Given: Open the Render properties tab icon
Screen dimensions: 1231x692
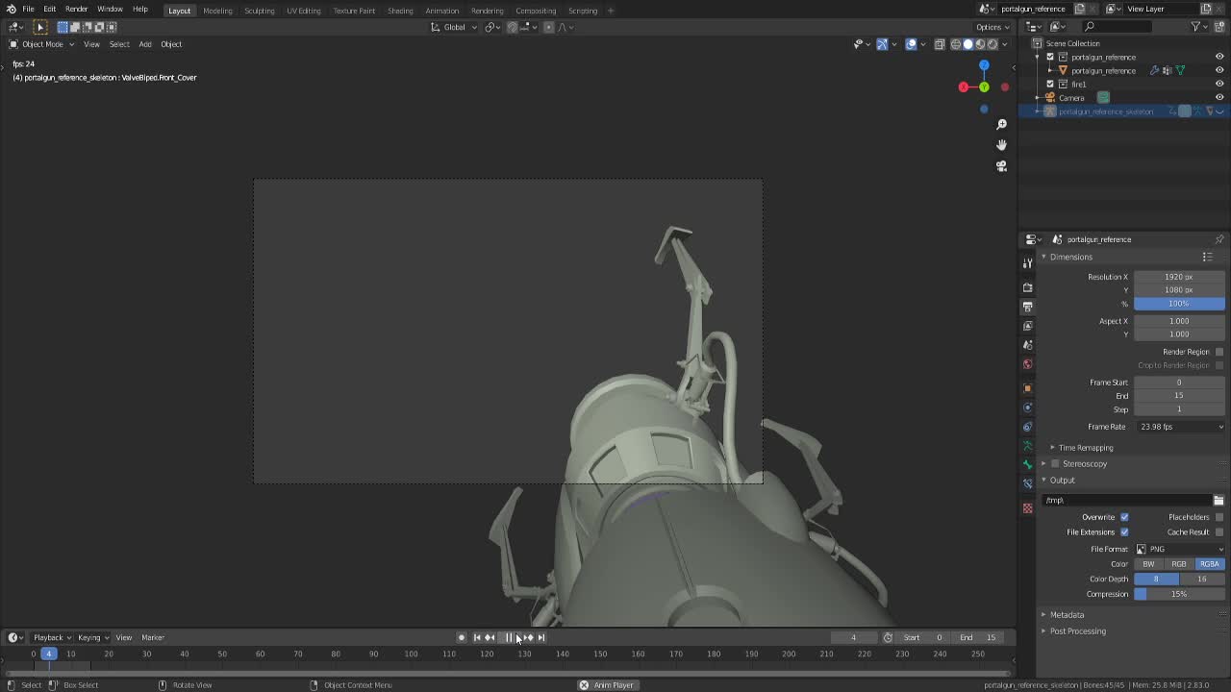Looking at the screenshot, I should point(1027,287).
